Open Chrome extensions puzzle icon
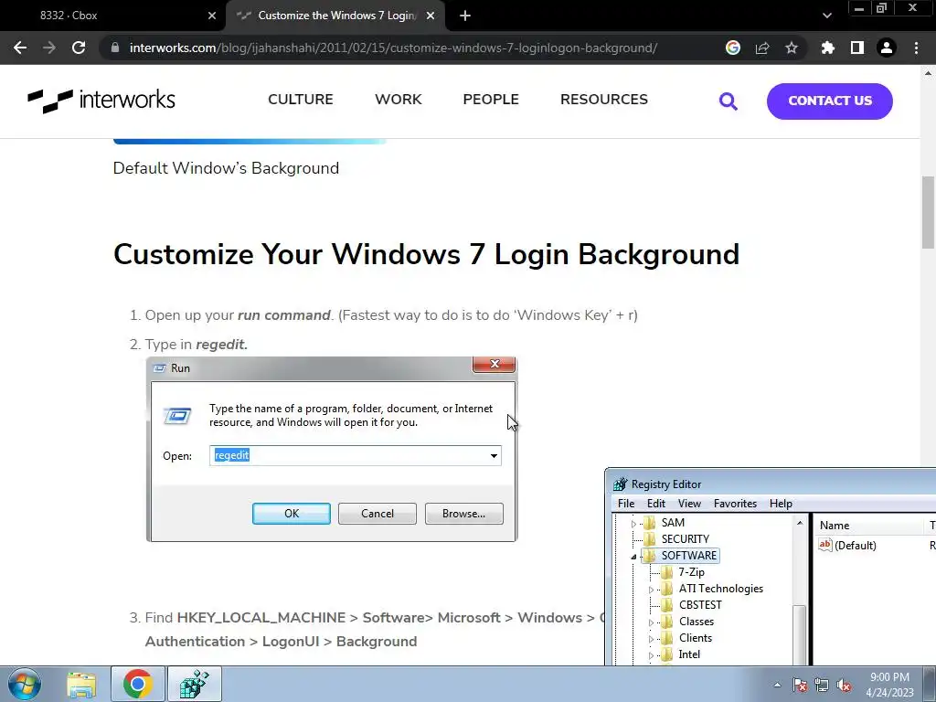The height and width of the screenshot is (702, 936). click(827, 48)
